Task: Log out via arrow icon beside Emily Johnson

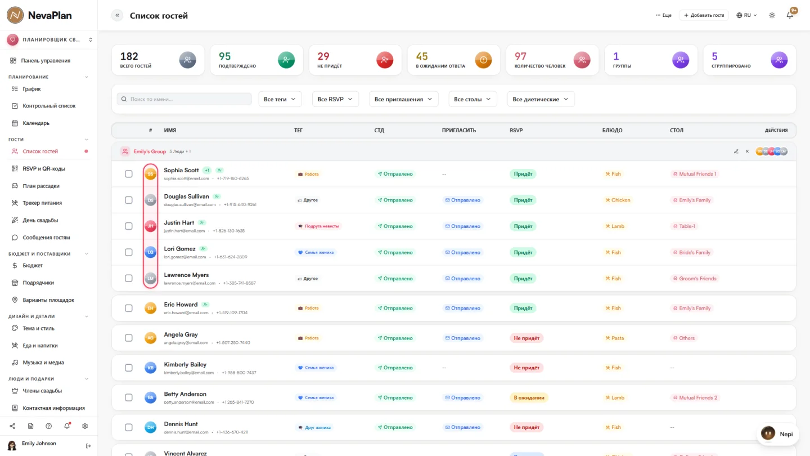Action: click(88, 446)
